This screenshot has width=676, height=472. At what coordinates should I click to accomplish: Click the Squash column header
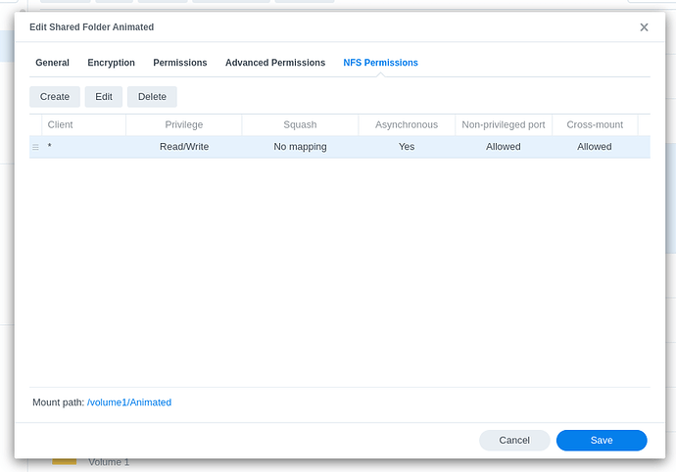[300, 124]
